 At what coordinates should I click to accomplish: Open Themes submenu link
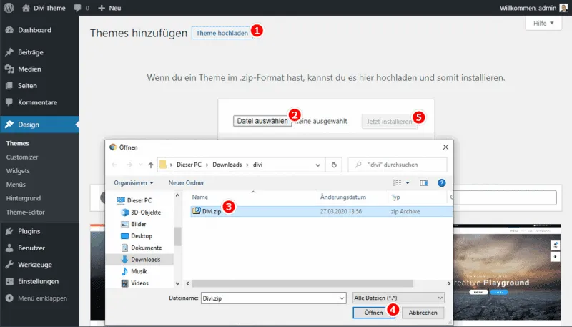click(17, 143)
